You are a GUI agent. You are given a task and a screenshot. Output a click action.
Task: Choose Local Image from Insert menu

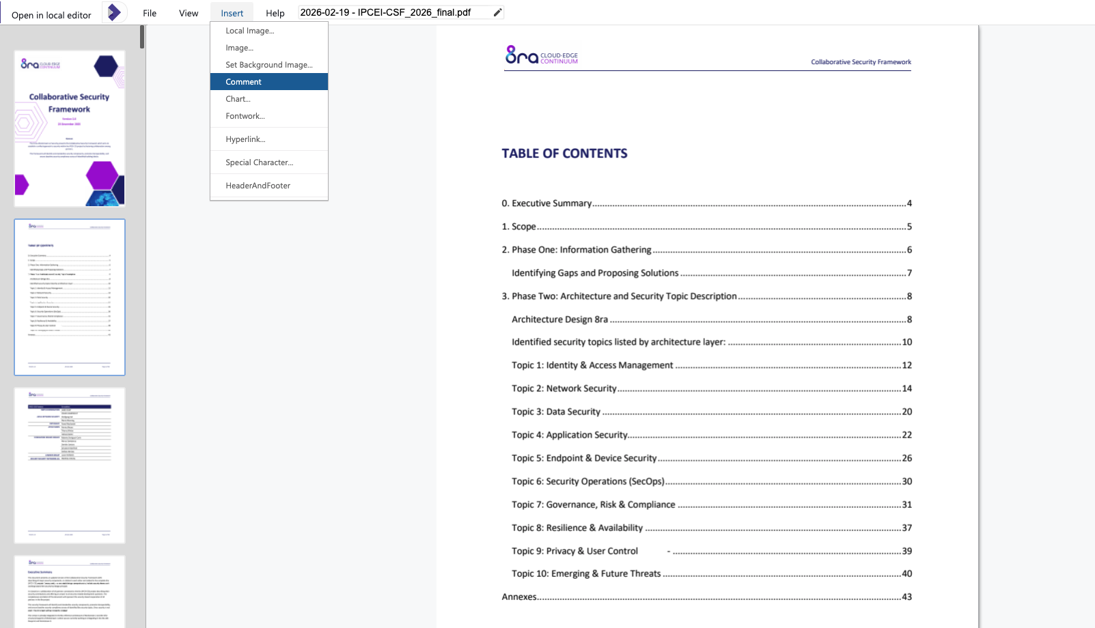pos(250,31)
